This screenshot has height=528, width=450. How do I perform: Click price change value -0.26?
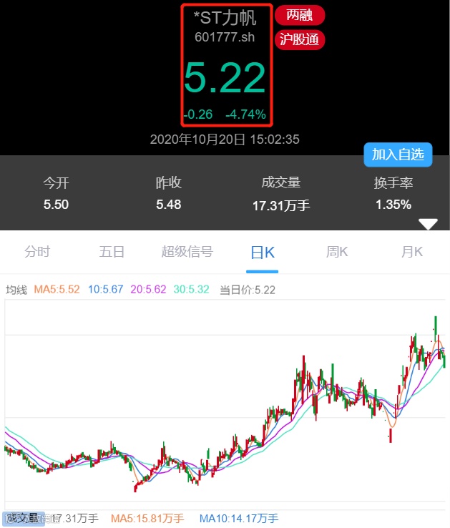pos(198,114)
